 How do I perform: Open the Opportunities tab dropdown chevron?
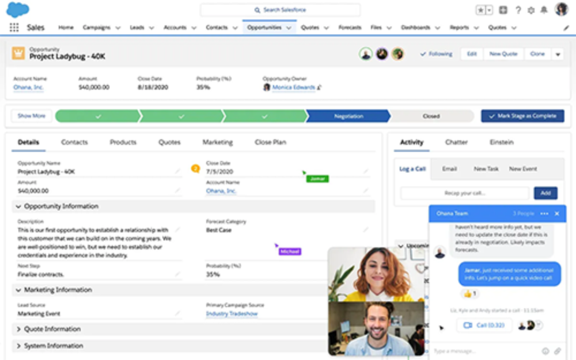click(289, 28)
